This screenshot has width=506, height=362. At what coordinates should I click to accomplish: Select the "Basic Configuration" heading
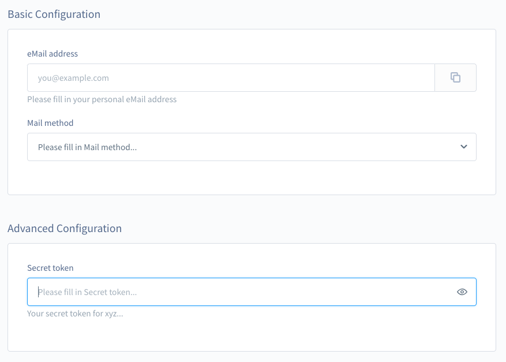pos(54,14)
